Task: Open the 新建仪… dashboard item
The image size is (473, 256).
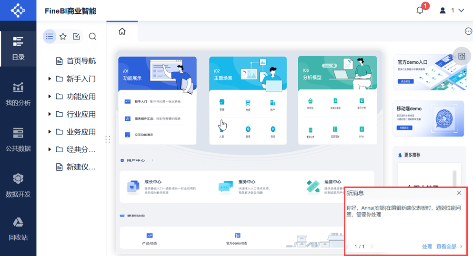Action: pos(76,167)
